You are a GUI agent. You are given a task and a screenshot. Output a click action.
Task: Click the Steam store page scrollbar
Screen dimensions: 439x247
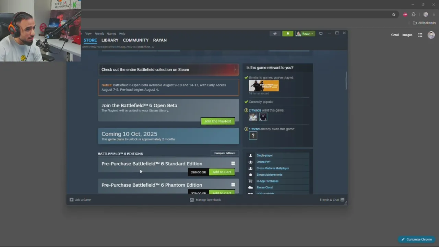[x=346, y=81]
